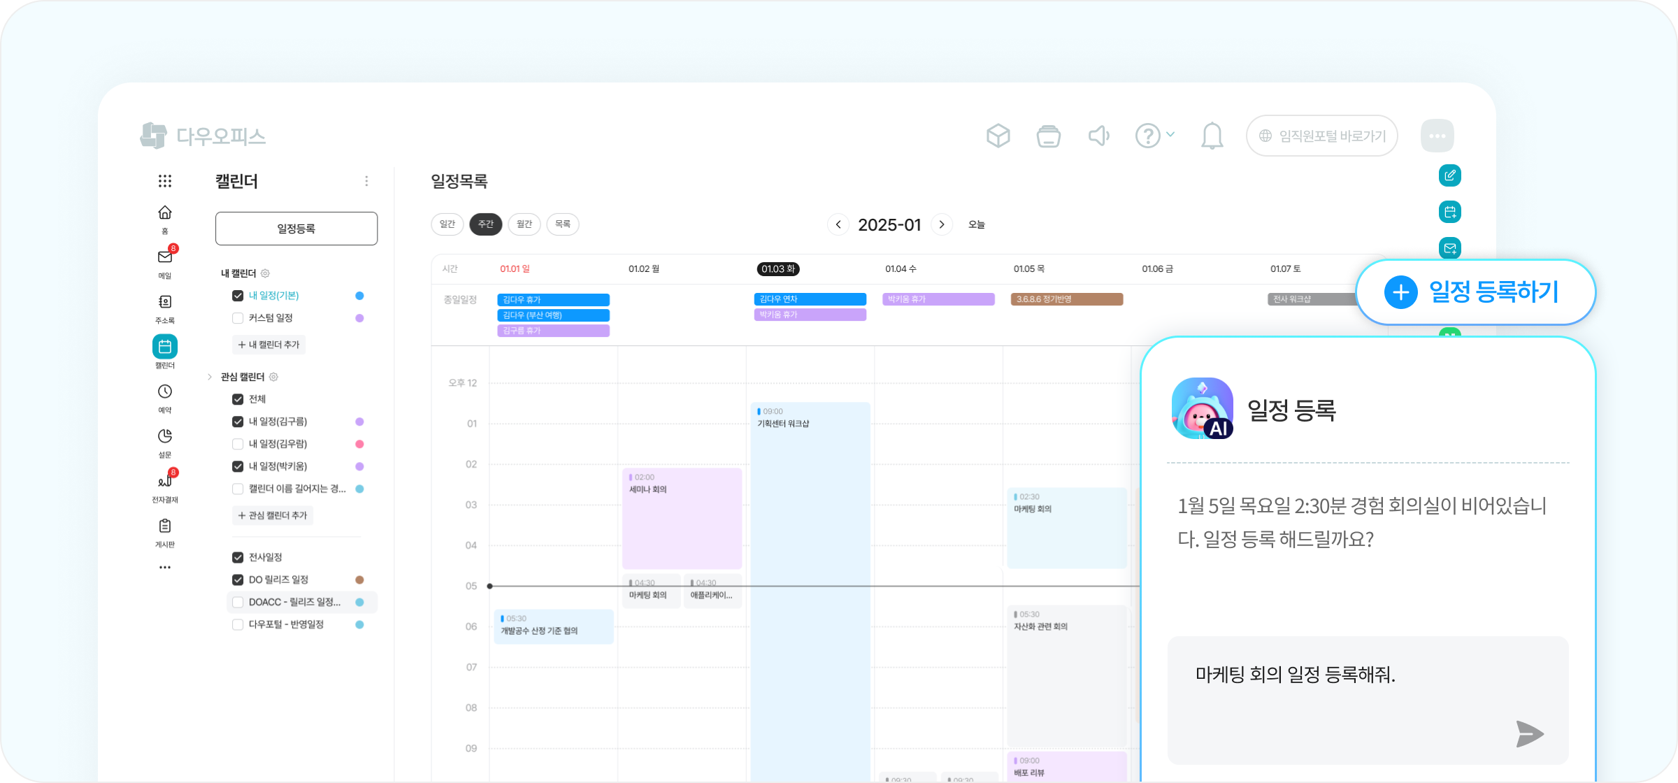The height and width of the screenshot is (783, 1678).
Task: Open the 3.6.8.6 정기반영 all-day event
Action: click(x=1067, y=299)
